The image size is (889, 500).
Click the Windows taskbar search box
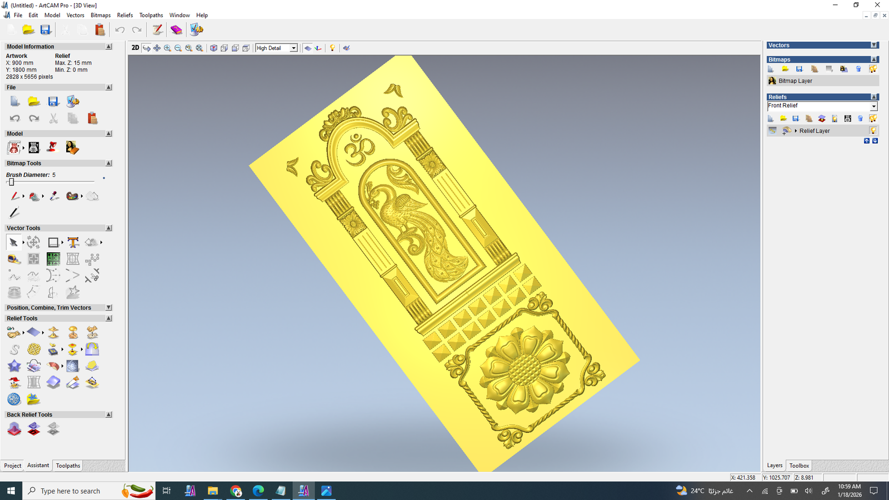click(71, 491)
